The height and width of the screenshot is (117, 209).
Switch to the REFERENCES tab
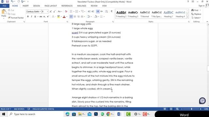[67, 6]
